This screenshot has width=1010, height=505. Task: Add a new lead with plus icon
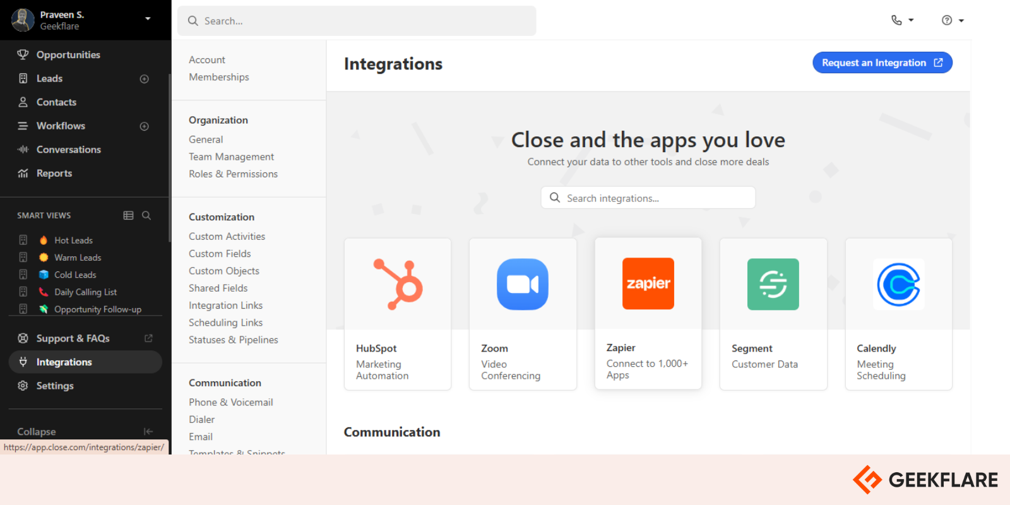point(144,79)
